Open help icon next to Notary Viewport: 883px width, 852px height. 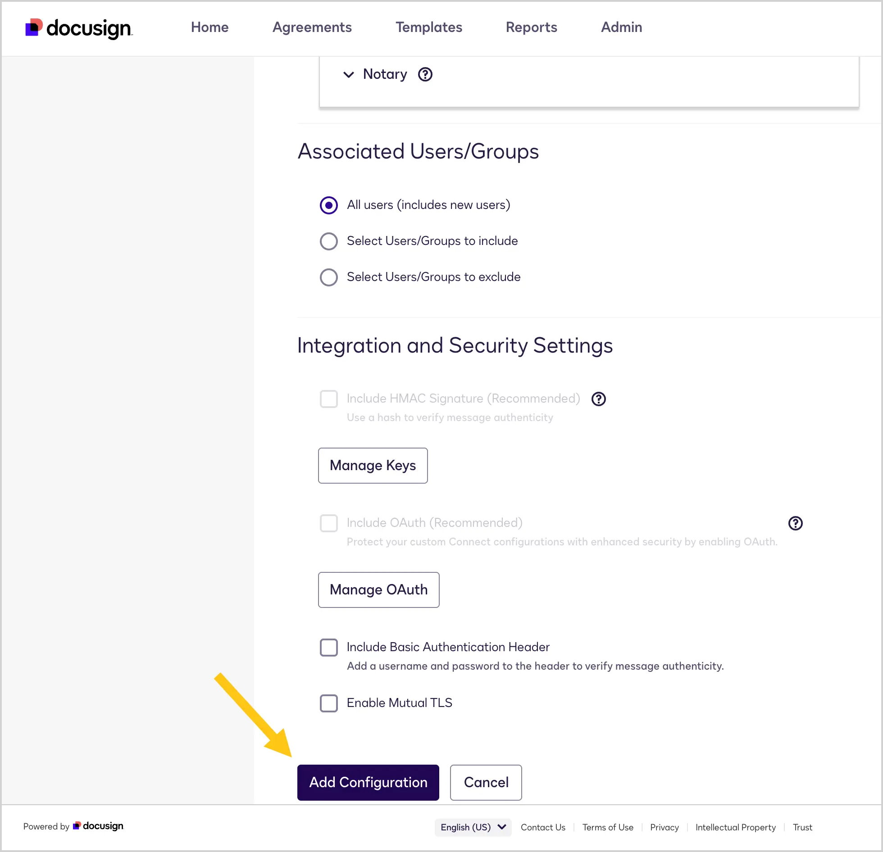tap(425, 74)
